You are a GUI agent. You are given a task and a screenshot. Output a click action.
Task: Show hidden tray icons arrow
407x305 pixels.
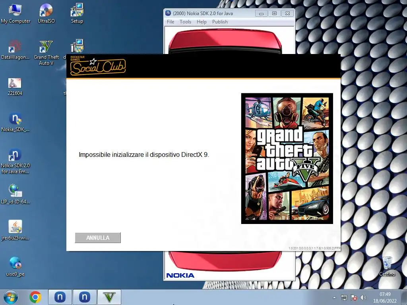point(334,297)
